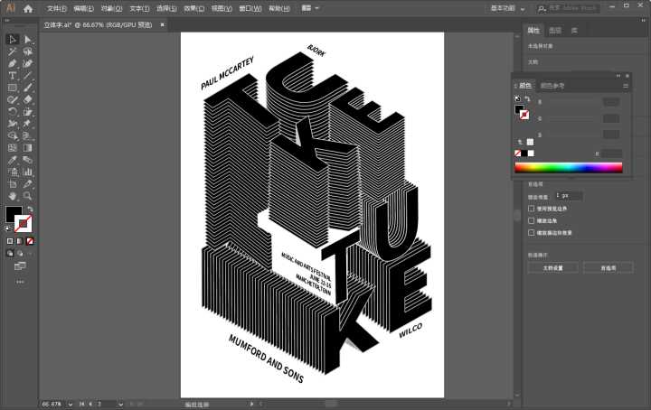The height and width of the screenshot is (410, 651).
Task: Open the Color panel flyout menu
Action: (x=626, y=86)
